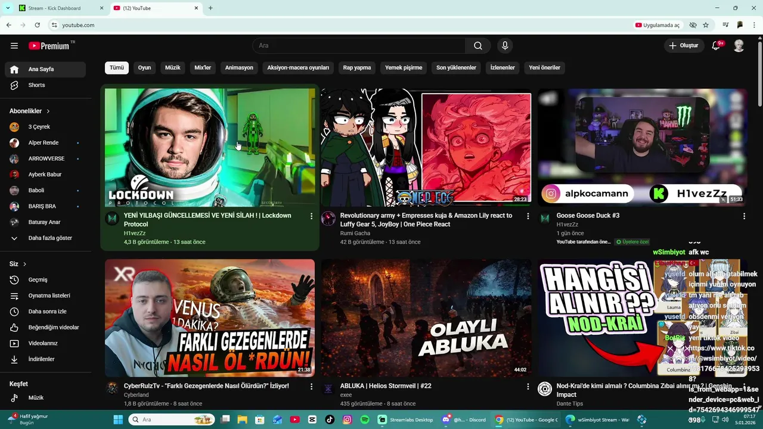Open options menu for CyberRulzTv video

click(311, 387)
